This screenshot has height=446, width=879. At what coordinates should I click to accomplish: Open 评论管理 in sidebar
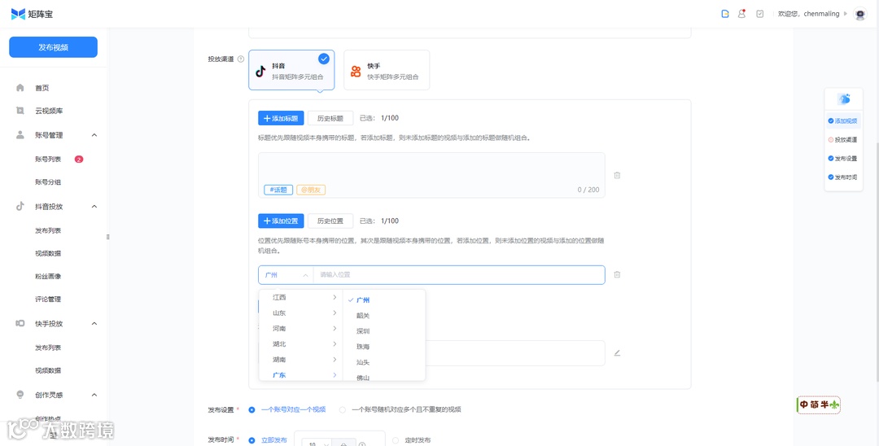(x=48, y=300)
